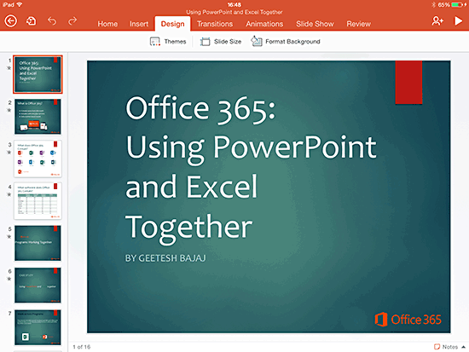Tap the Bluetooth icon in status bar
The height and width of the screenshot is (352, 469).
tap(433, 4)
